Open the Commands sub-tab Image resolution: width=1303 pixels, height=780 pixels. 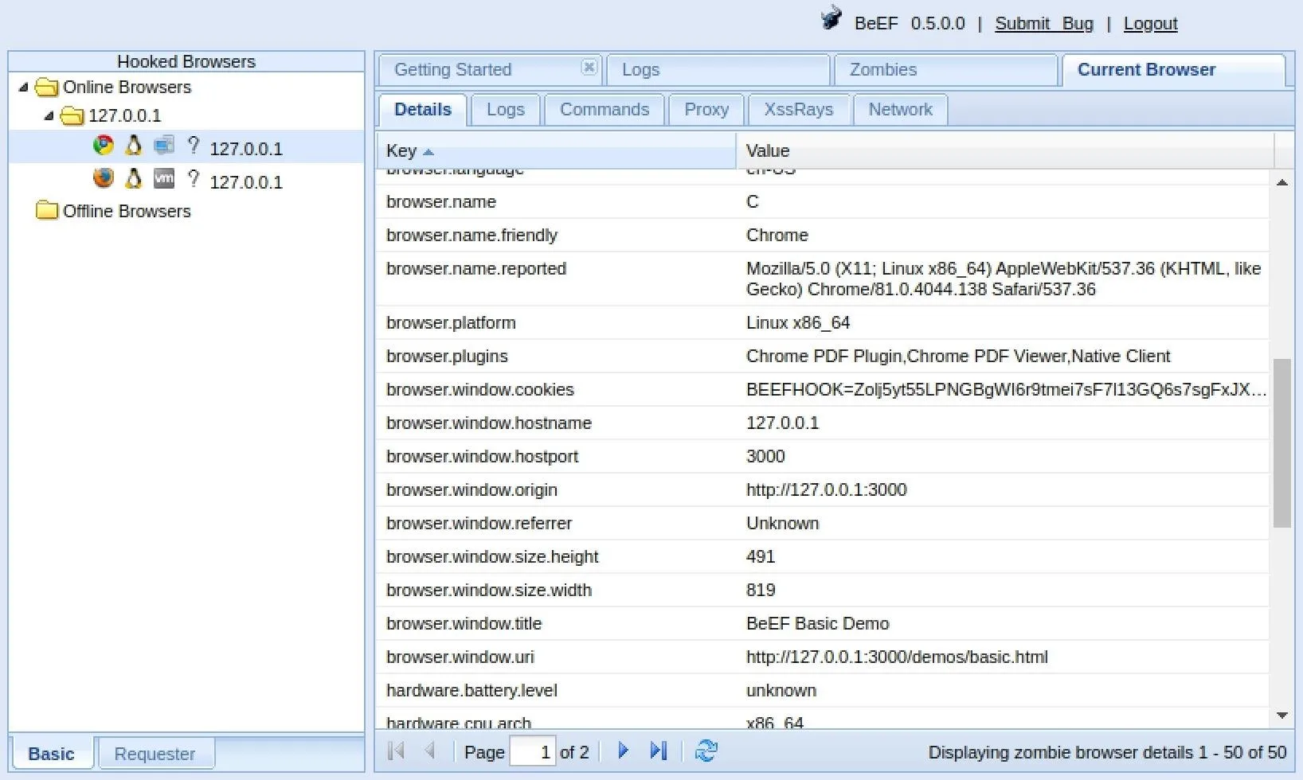(605, 110)
